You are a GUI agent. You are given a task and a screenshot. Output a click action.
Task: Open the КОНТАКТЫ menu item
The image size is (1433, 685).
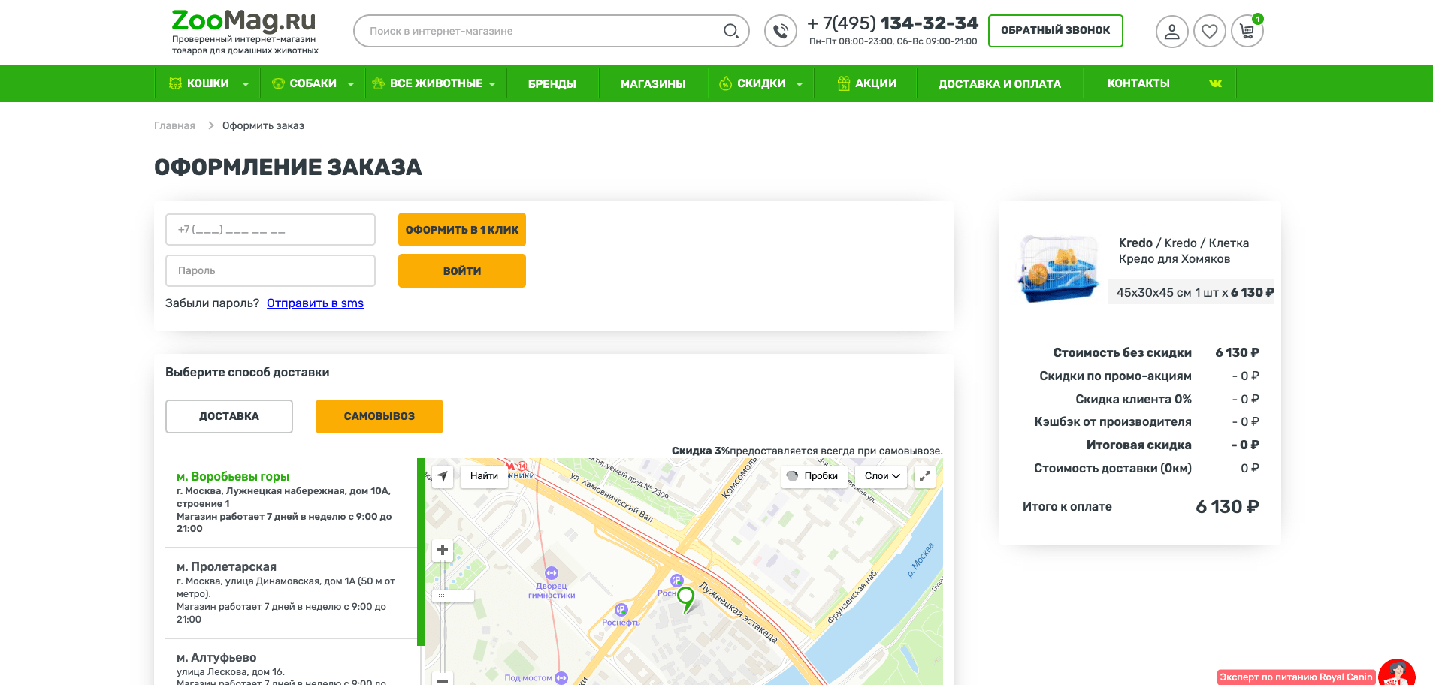pos(1138,83)
